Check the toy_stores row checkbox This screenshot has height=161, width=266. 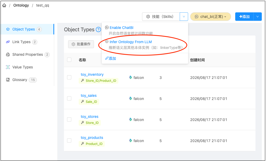pos(69,119)
